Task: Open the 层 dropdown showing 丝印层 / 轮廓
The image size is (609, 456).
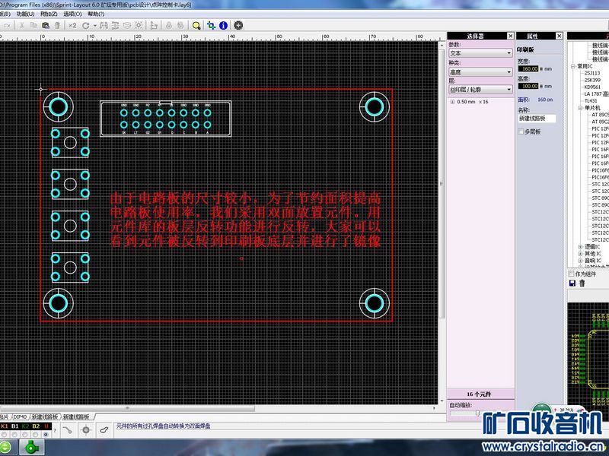Action: pos(480,90)
